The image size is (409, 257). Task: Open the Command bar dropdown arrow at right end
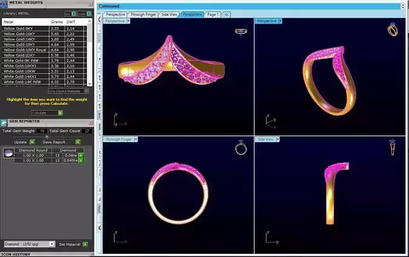[403, 6]
